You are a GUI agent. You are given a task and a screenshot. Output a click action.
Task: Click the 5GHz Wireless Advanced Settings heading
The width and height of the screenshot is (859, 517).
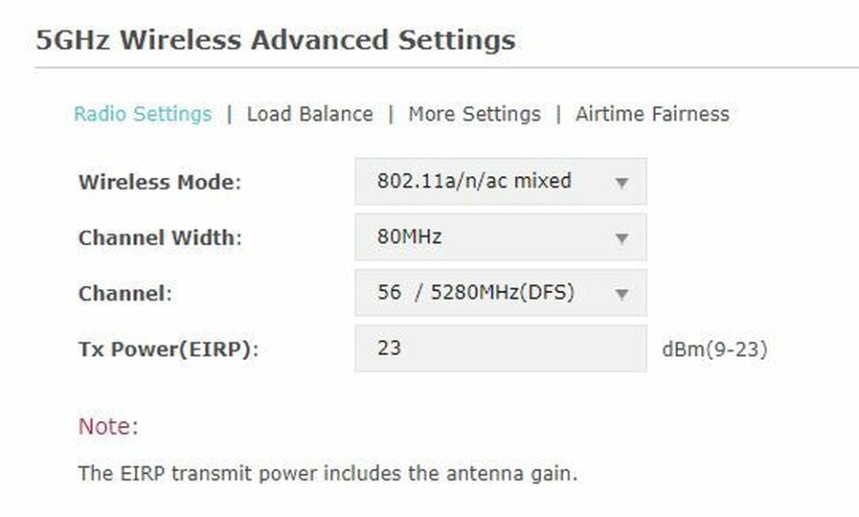[x=276, y=41]
